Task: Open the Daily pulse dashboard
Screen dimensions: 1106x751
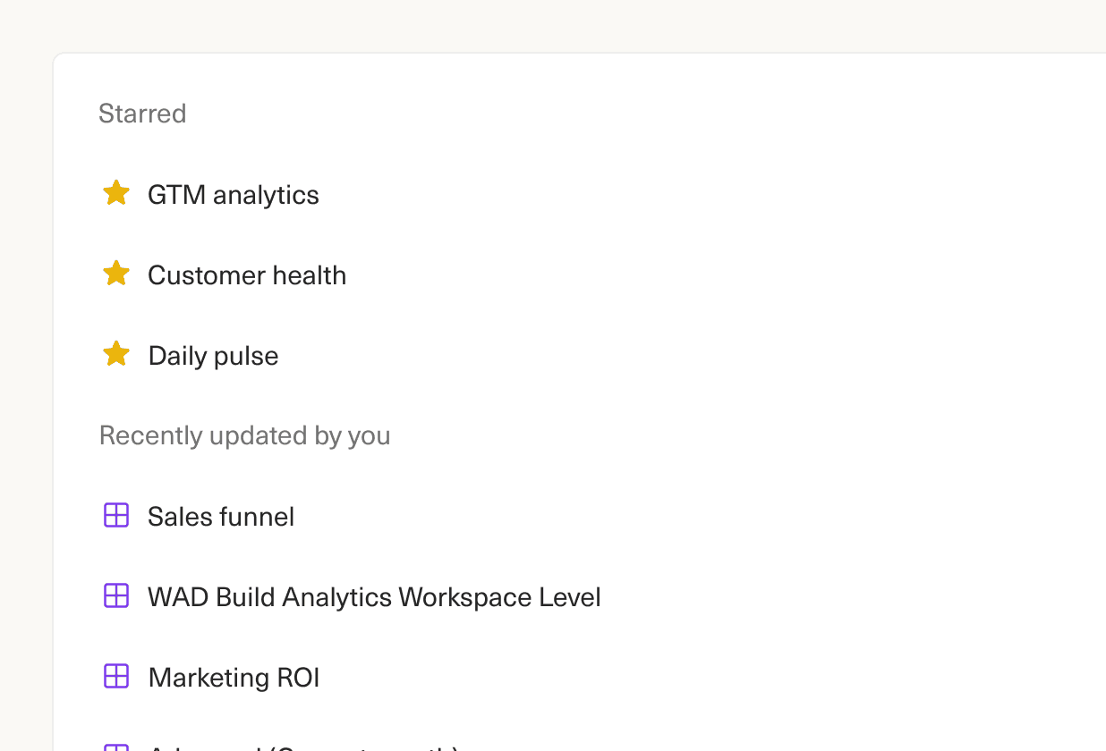Action: coord(213,356)
